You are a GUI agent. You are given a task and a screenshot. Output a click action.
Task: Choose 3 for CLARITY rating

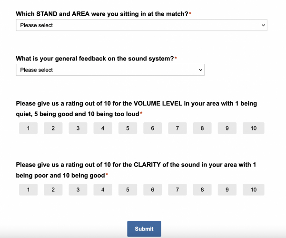point(78,190)
